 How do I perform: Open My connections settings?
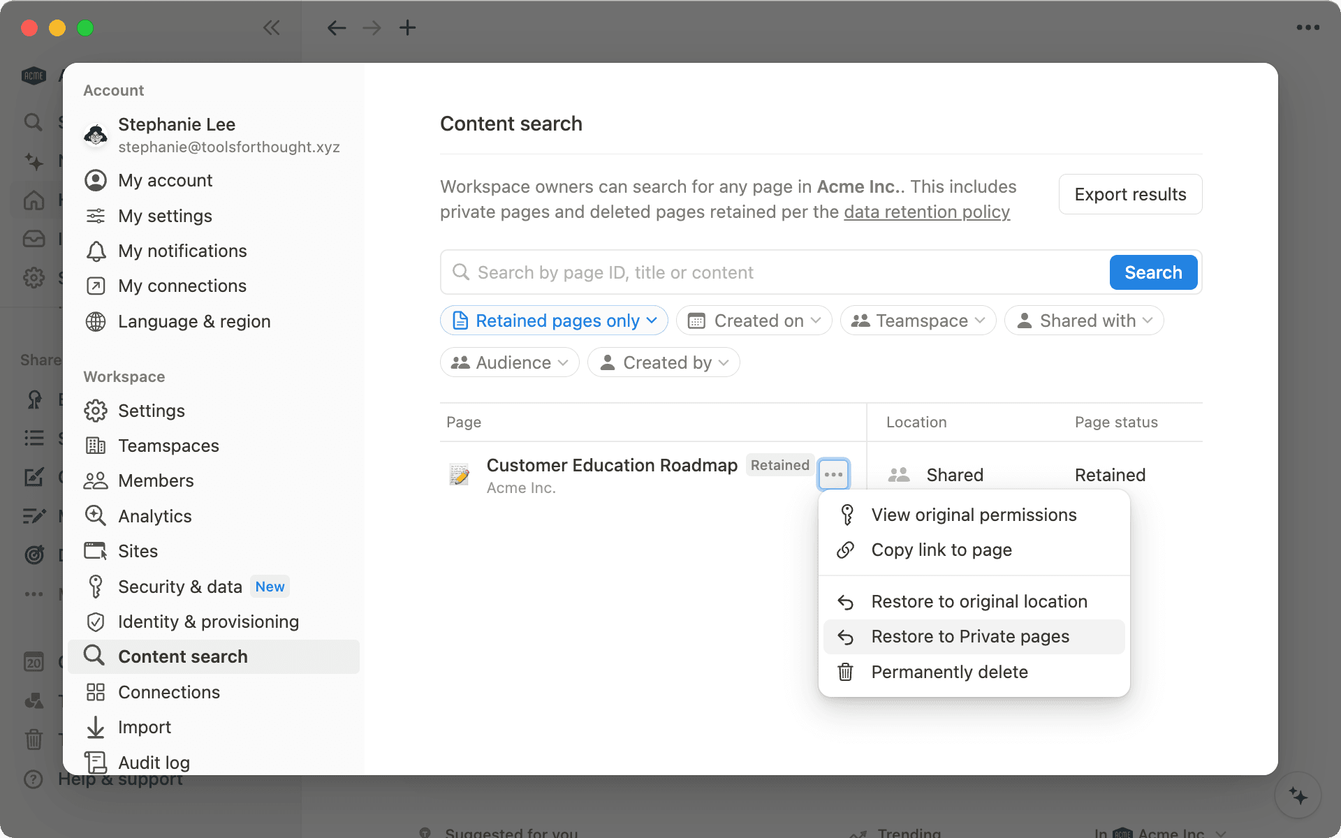click(x=182, y=286)
